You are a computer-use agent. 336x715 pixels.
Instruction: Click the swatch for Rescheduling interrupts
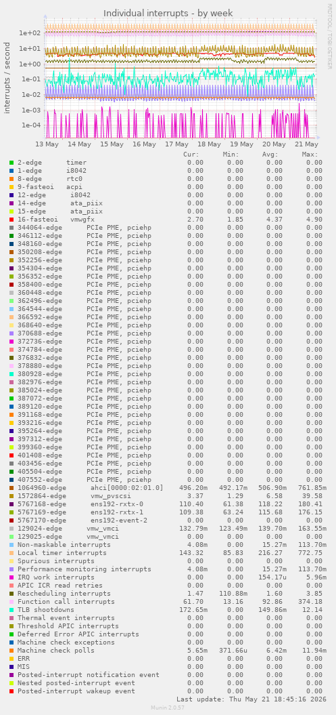tap(11, 593)
